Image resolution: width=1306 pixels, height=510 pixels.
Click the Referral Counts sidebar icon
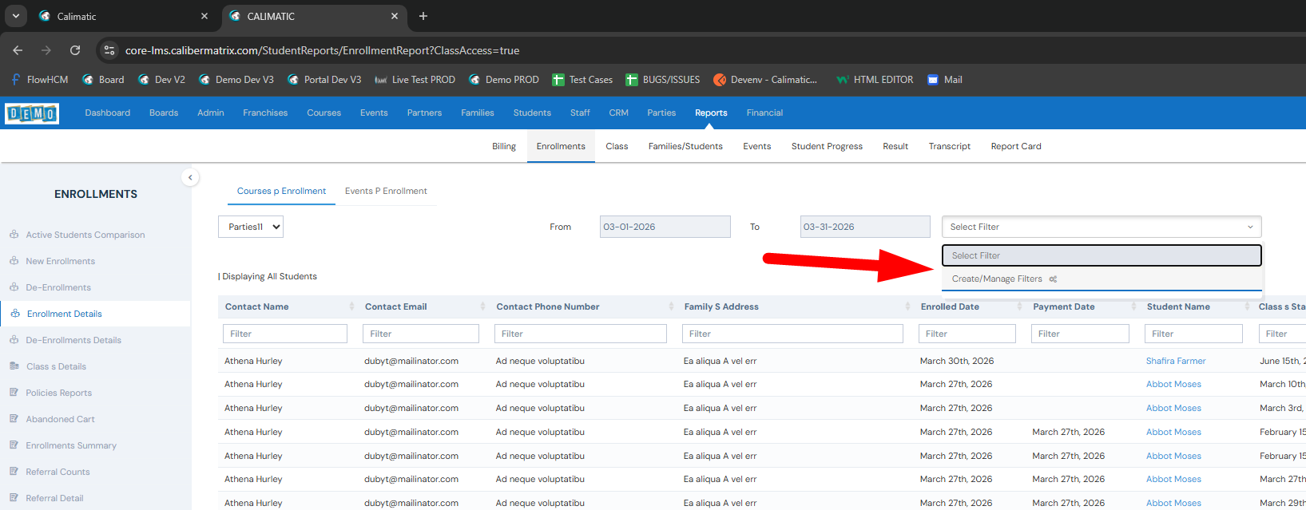click(x=14, y=472)
